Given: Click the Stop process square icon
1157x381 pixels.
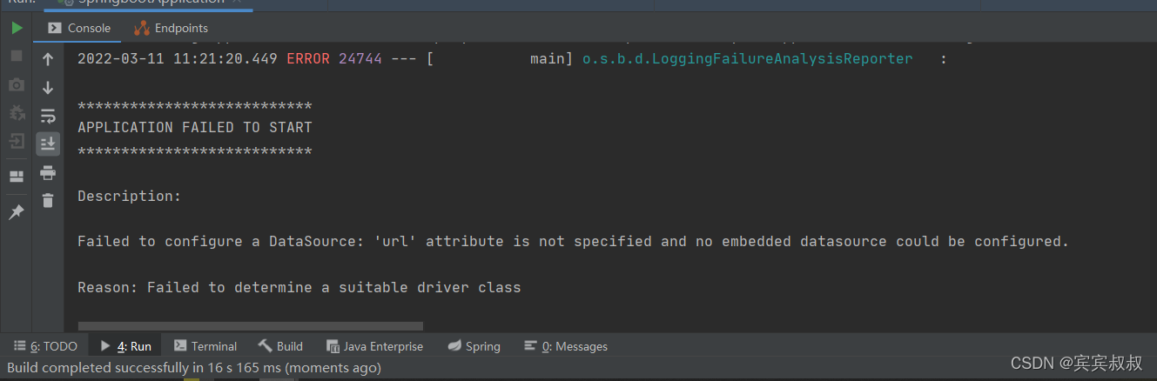Looking at the screenshot, I should 17,56.
